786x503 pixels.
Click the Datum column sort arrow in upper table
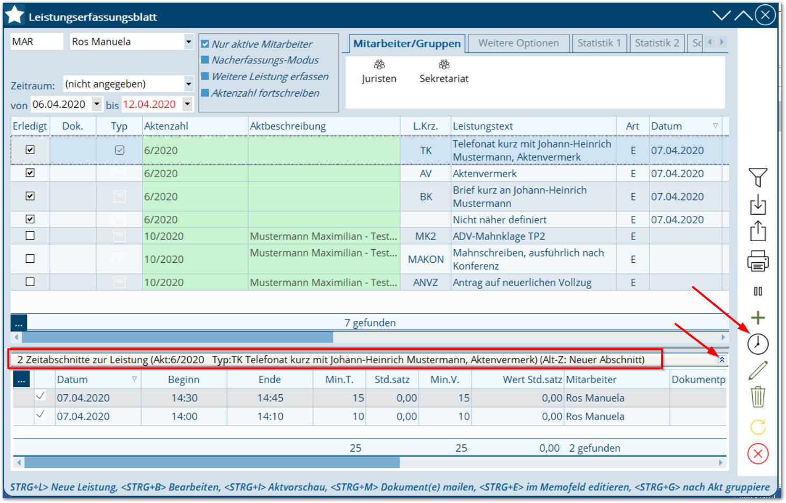(x=715, y=126)
